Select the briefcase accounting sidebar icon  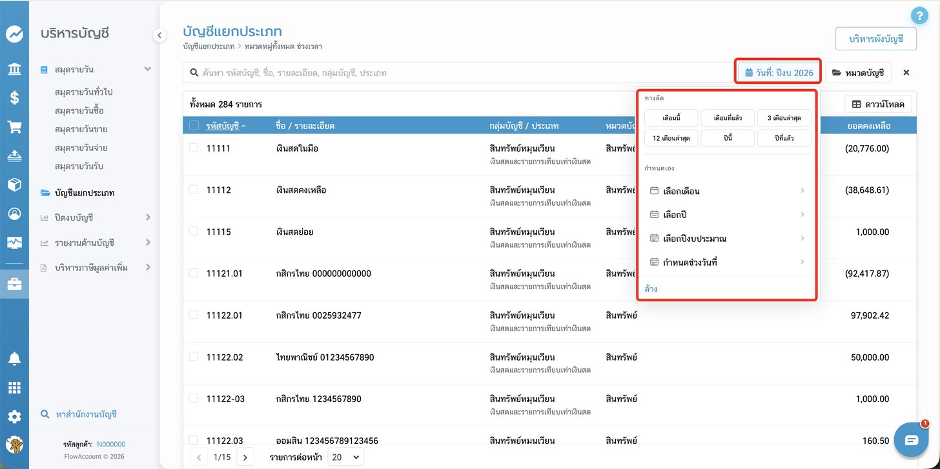[x=14, y=284]
